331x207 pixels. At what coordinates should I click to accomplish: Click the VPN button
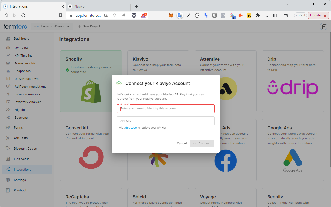[300, 15]
